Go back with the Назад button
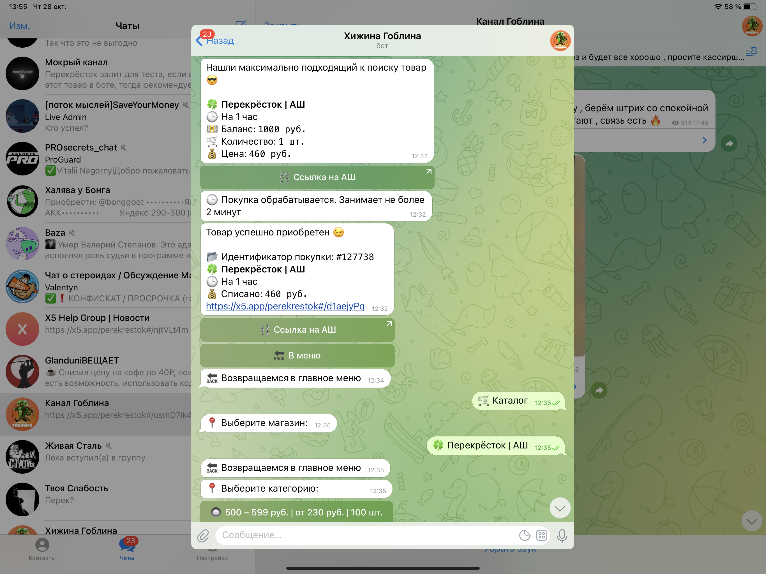The image size is (766, 574). click(x=215, y=41)
